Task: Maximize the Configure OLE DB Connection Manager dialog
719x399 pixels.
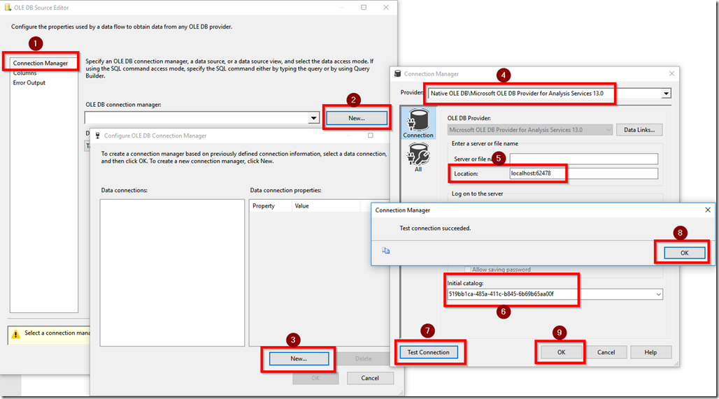Action: tap(371, 136)
